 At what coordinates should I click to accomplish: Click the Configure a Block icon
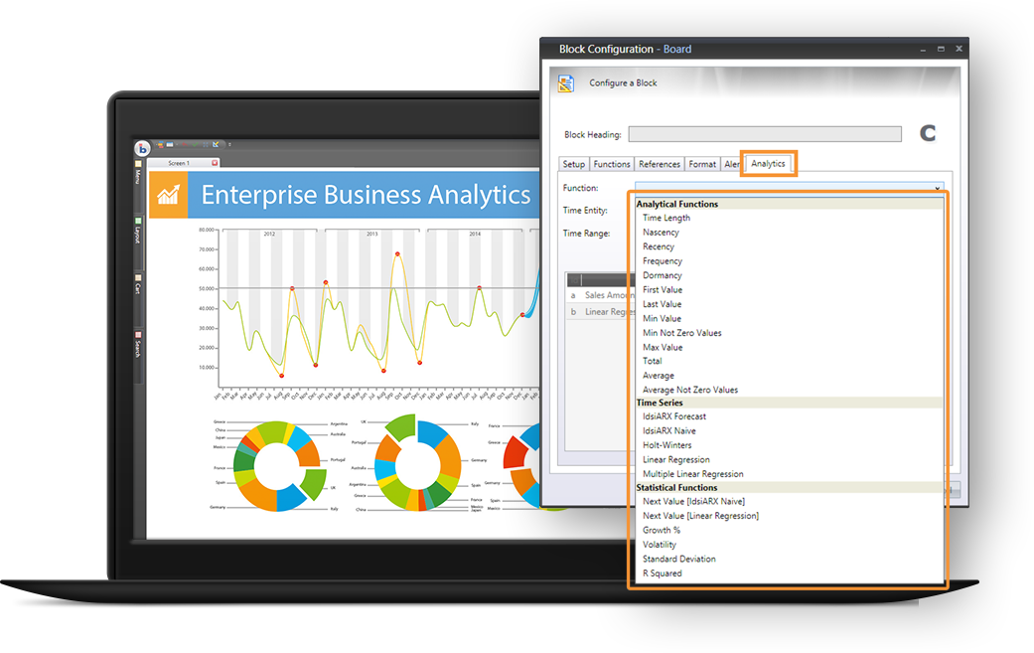(x=566, y=83)
